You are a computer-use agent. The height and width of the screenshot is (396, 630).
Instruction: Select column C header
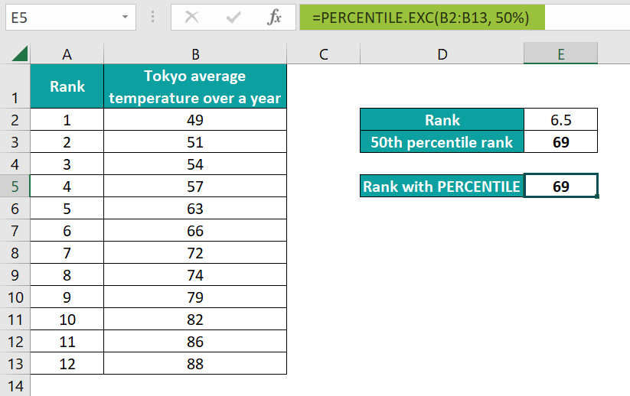tap(324, 54)
